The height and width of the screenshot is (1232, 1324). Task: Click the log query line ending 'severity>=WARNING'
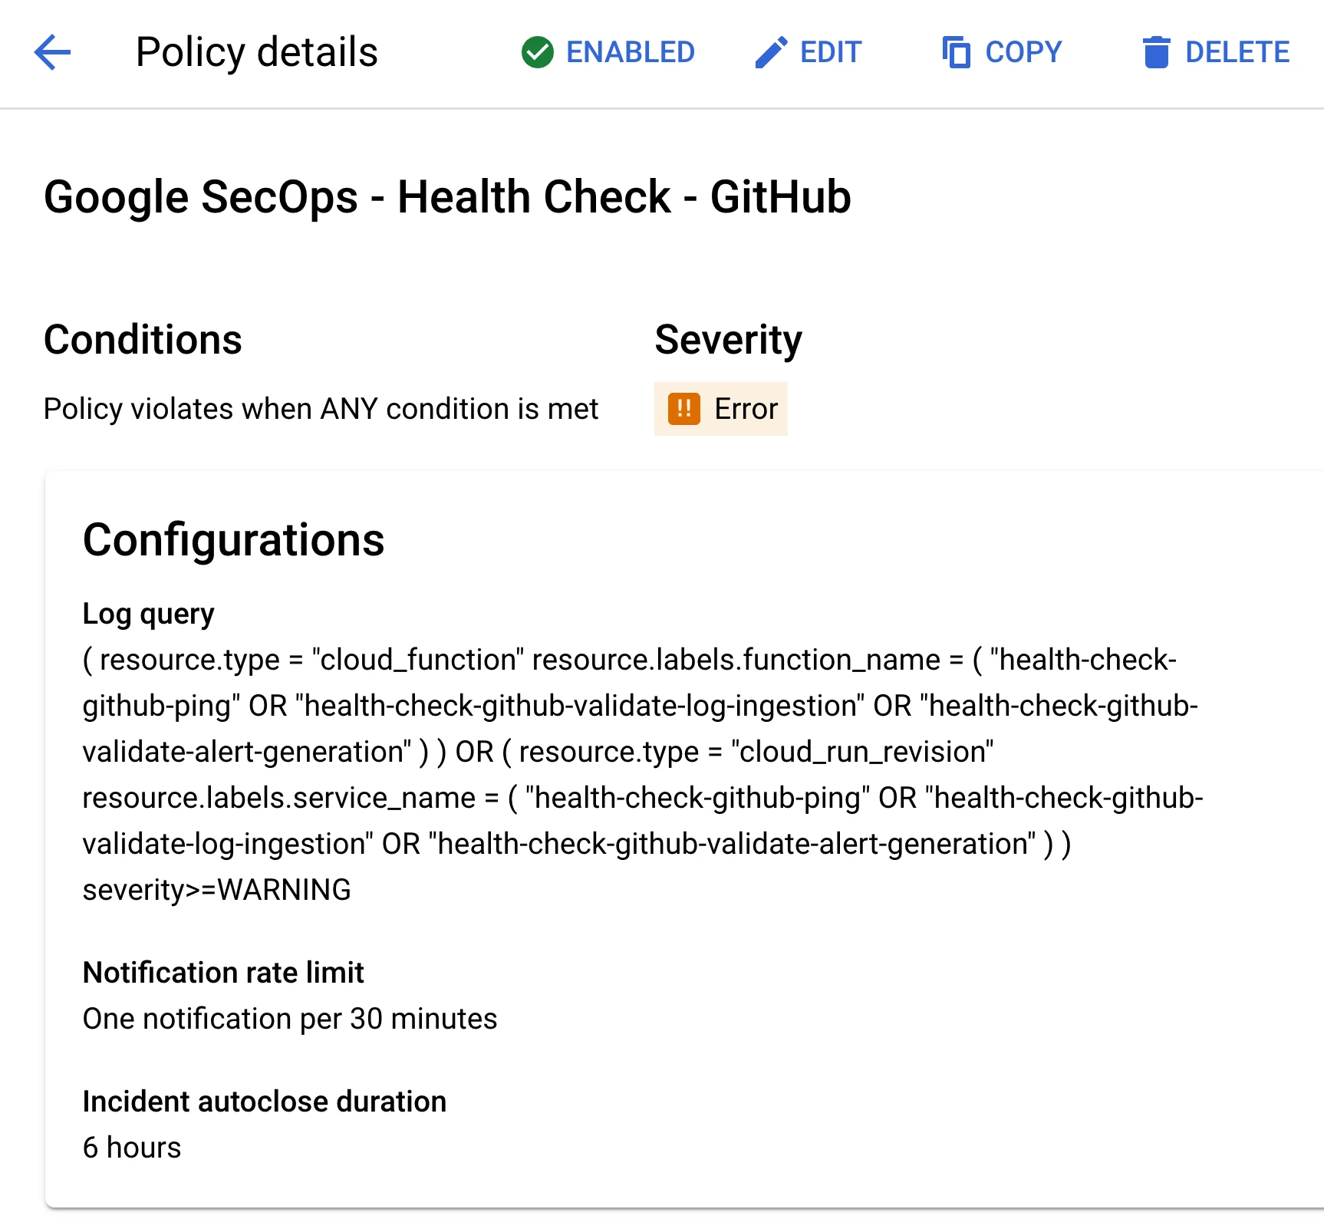tap(216, 890)
